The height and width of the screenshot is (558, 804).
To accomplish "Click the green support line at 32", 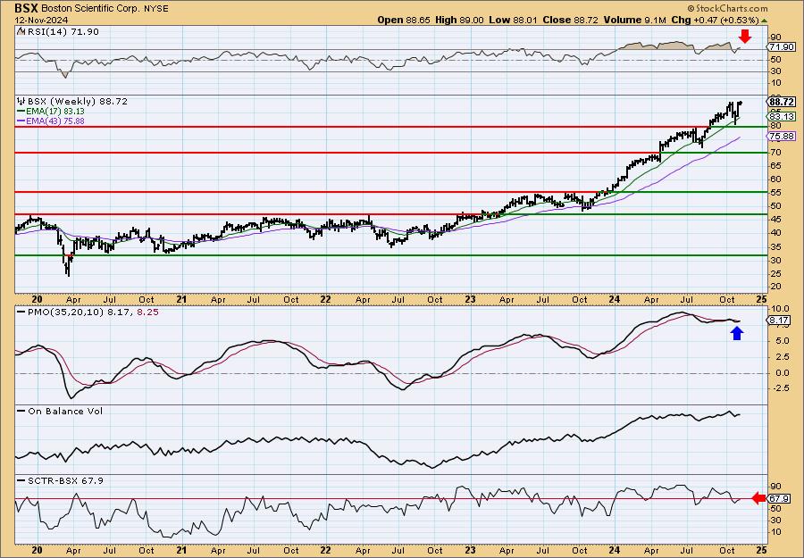I will click(390, 255).
